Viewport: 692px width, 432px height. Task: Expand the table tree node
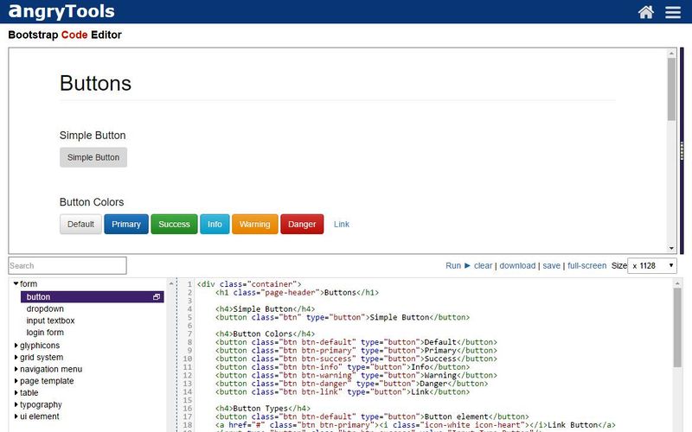click(x=16, y=393)
